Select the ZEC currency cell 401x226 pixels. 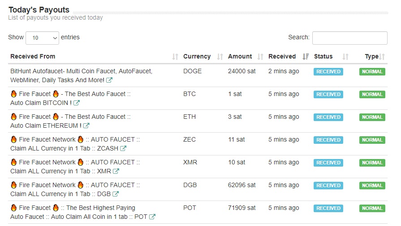point(190,139)
